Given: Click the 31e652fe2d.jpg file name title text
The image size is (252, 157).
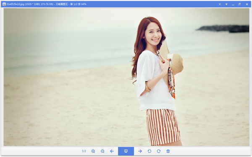Looking at the screenshot, I should coord(15,4).
